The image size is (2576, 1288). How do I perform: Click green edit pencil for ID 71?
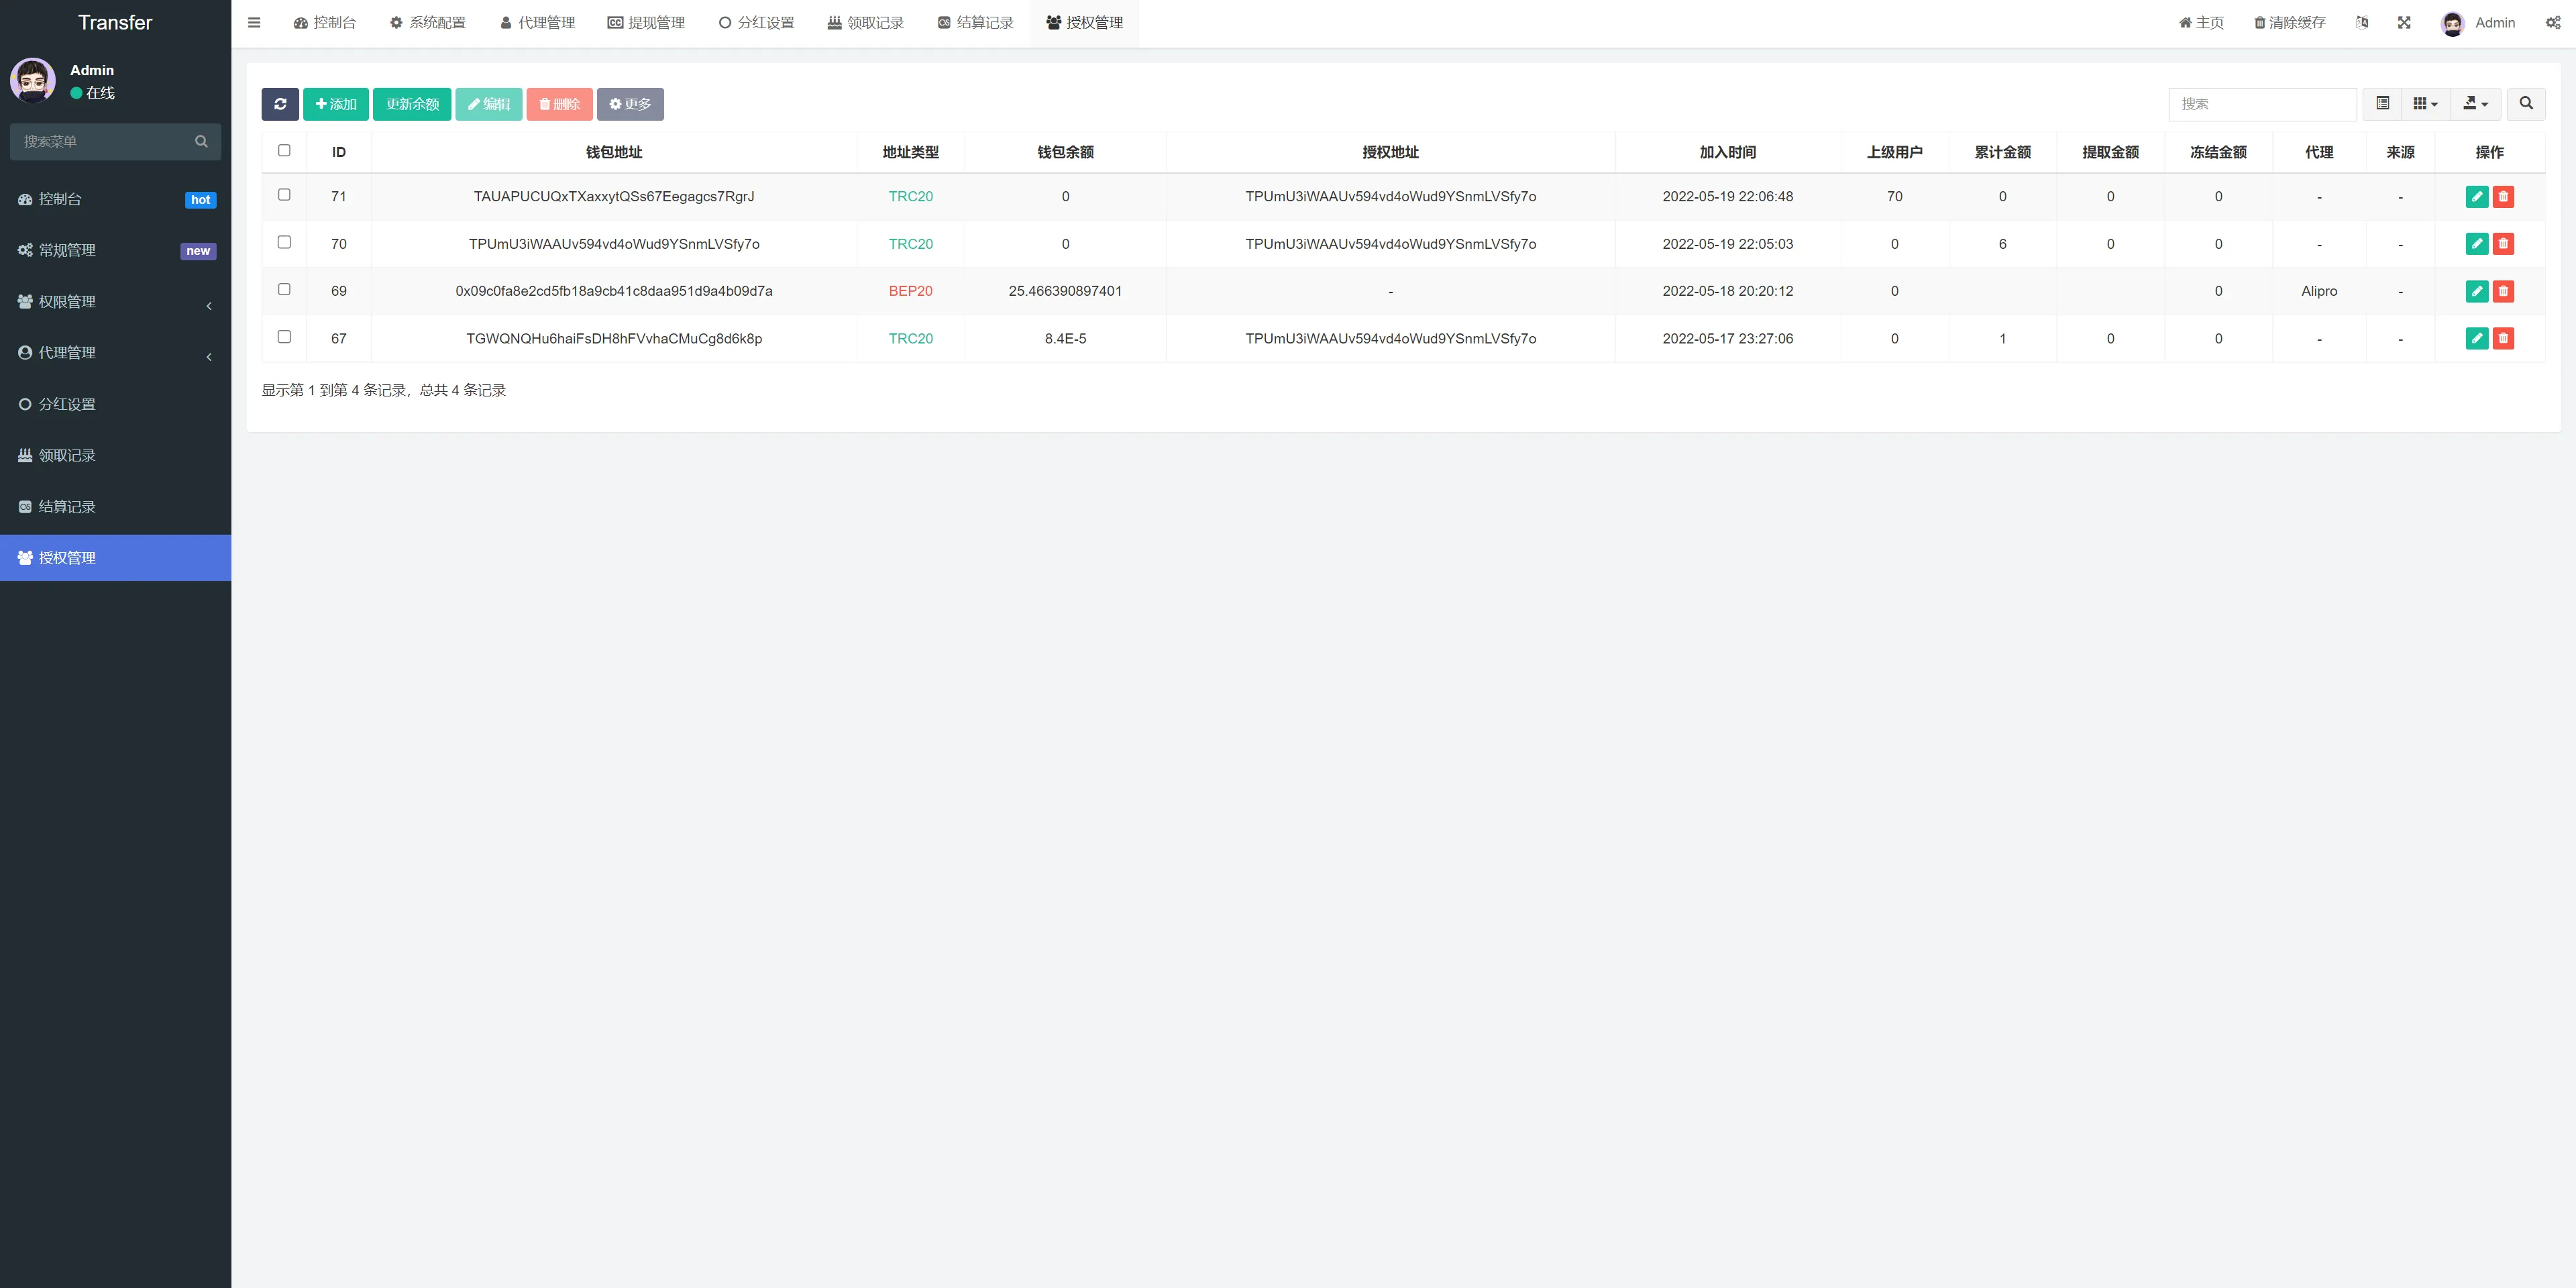click(x=2476, y=197)
